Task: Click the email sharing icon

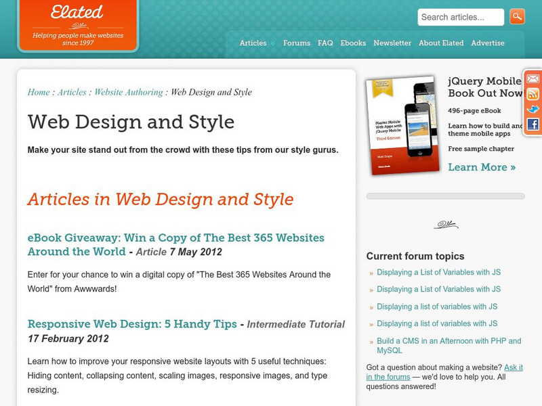Action: click(x=533, y=78)
